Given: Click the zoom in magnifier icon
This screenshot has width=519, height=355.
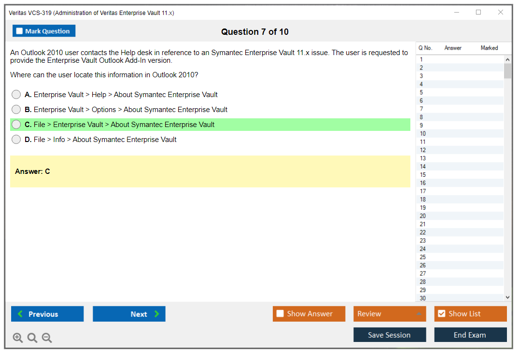Looking at the screenshot, I should 18,338.
